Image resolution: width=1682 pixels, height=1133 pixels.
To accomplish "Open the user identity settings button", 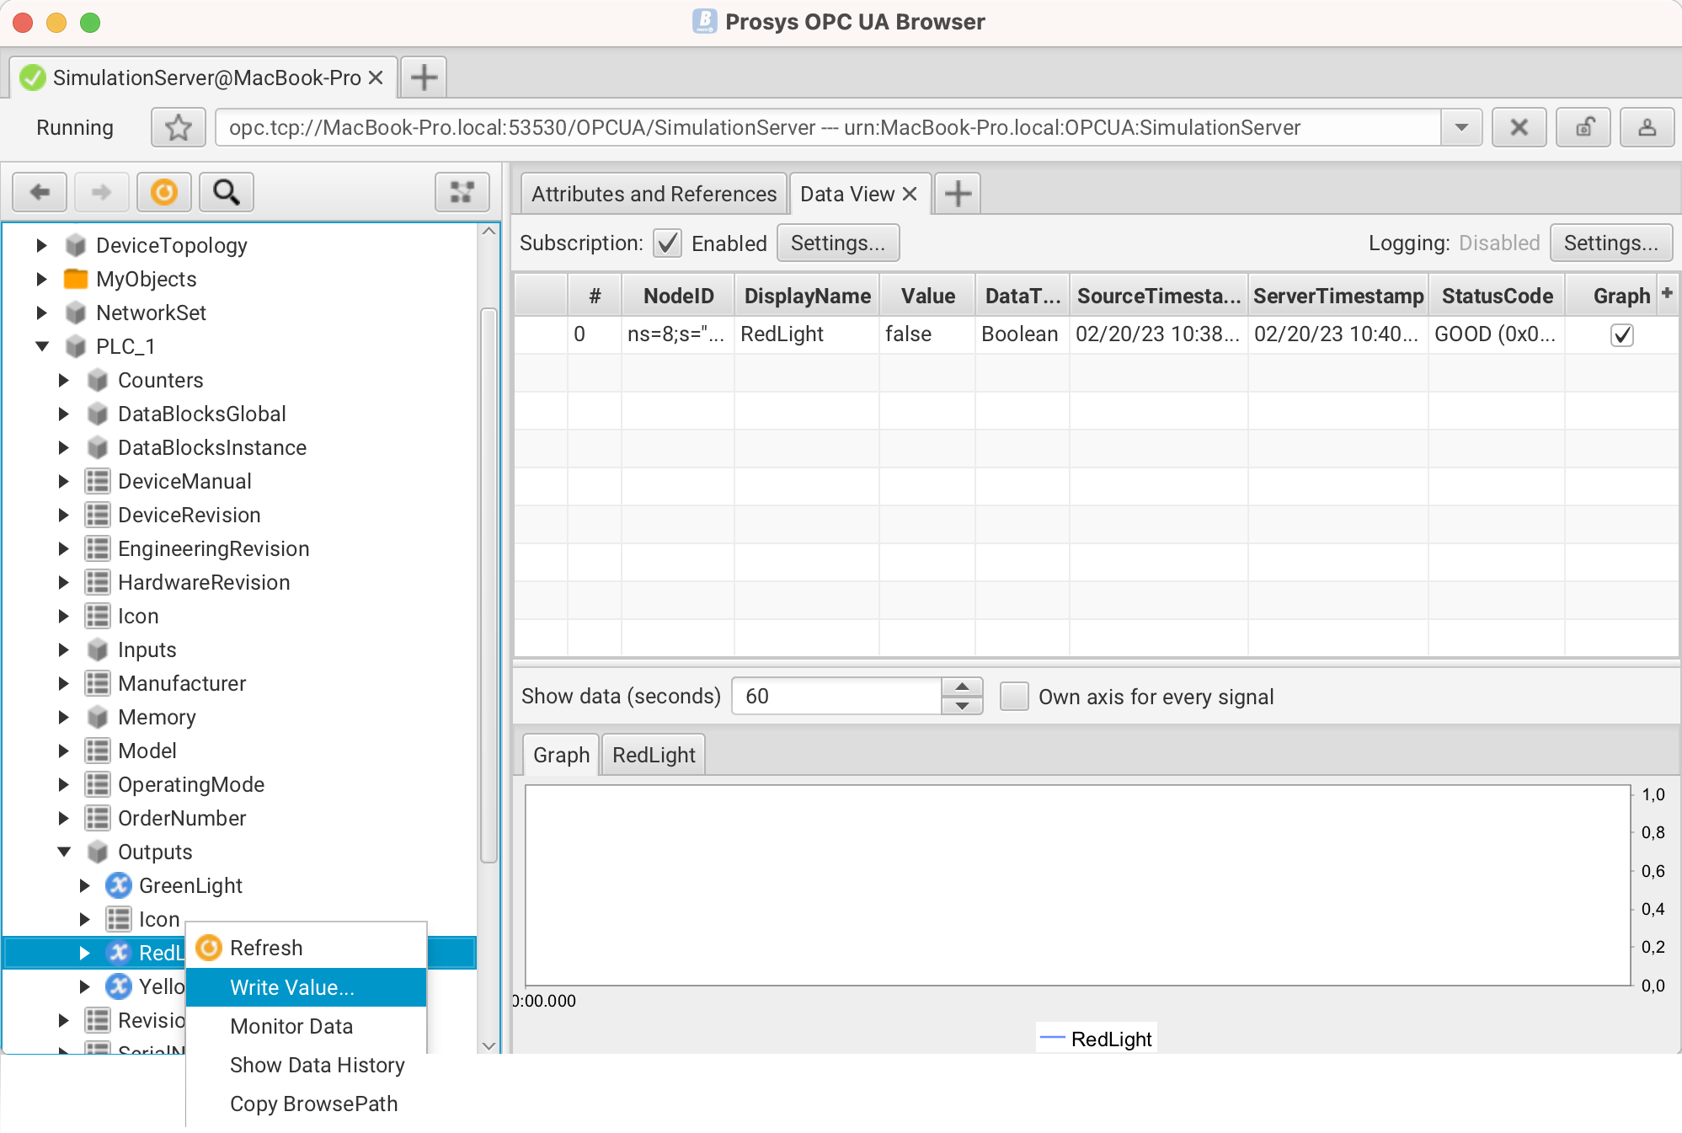I will [x=1647, y=128].
